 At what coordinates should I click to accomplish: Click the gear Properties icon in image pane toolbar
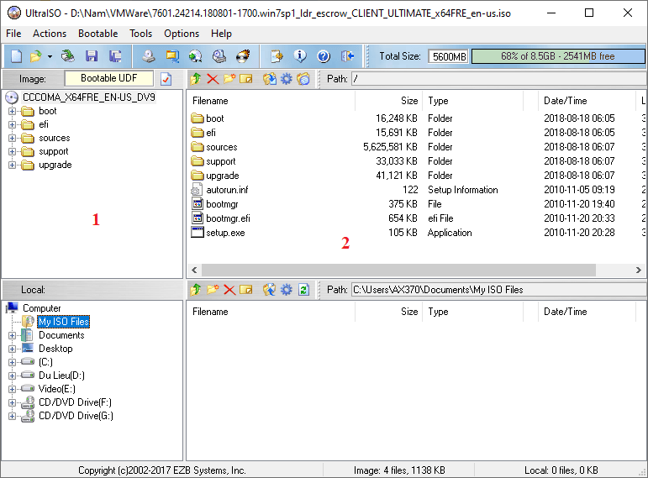click(286, 78)
